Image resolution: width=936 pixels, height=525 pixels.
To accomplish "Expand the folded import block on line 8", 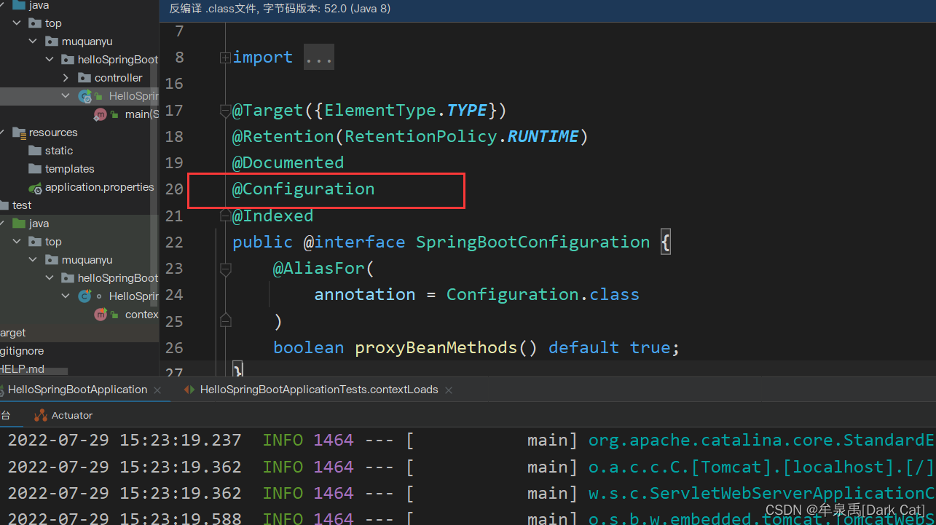I will 225,58.
